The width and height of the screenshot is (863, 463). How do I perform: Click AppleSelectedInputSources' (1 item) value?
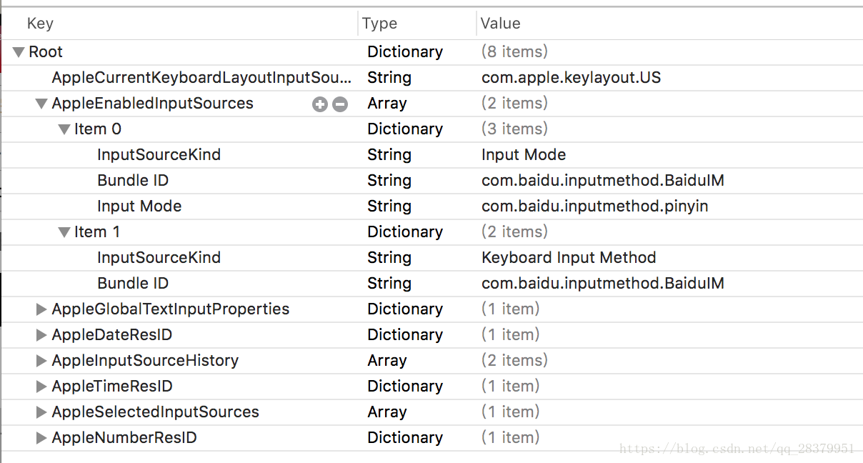pos(510,412)
